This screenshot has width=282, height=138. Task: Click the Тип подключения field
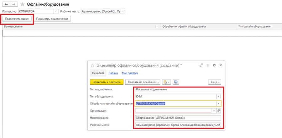coord(178,89)
